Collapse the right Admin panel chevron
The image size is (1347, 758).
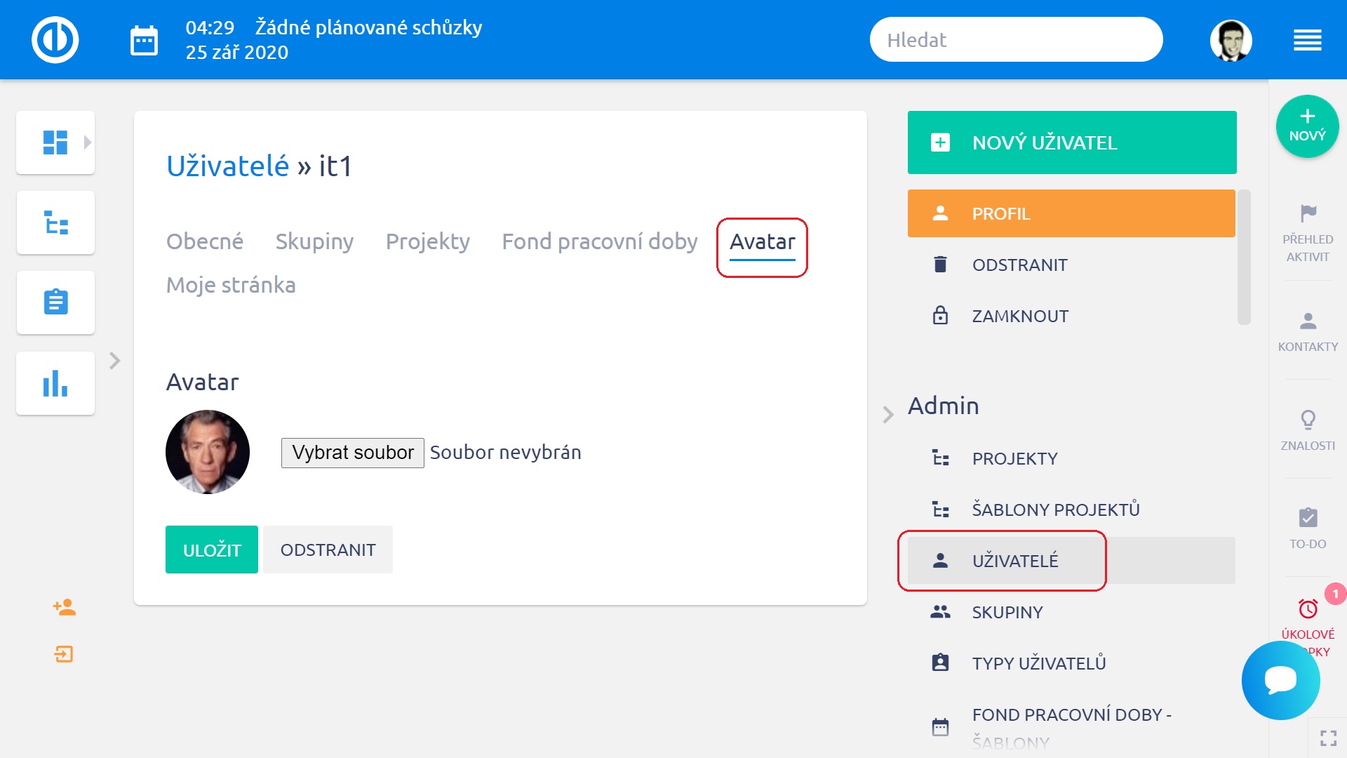point(888,415)
